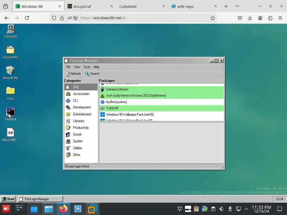This screenshot has height=215, width=287.
Task: Select the Other category icon
Action: [x=68, y=155]
